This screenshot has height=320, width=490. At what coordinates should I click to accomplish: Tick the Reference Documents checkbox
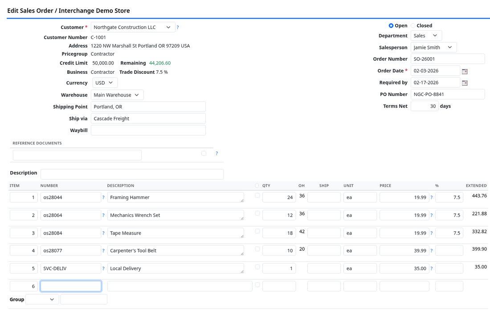pyautogui.click(x=204, y=153)
